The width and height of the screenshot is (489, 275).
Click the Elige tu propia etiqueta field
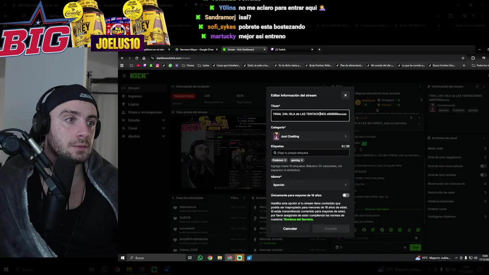click(x=310, y=153)
